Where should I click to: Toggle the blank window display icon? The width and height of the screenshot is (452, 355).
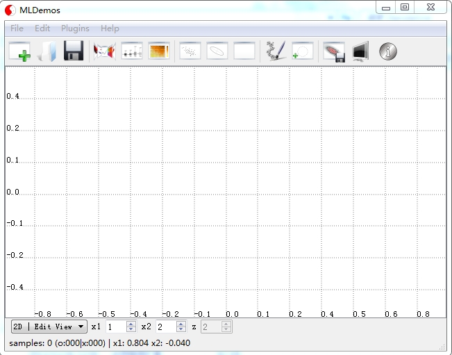pos(244,51)
